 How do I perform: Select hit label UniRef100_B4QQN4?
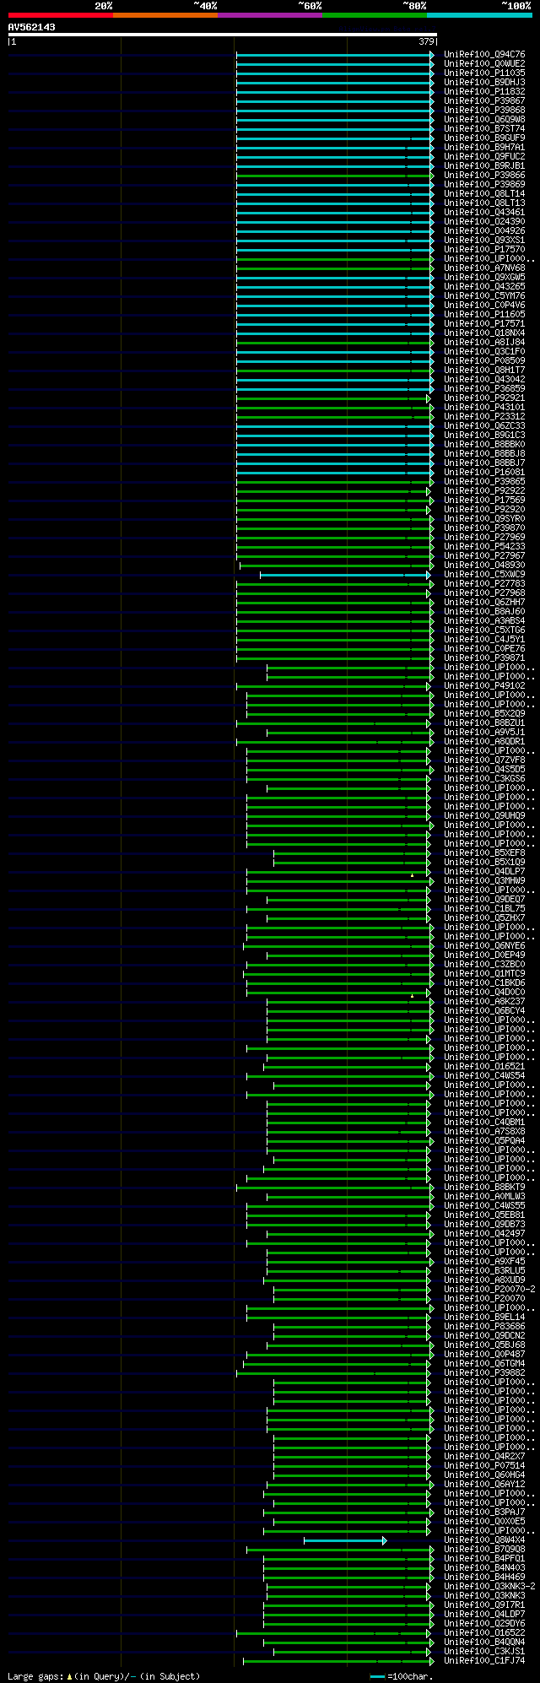[x=484, y=1642]
